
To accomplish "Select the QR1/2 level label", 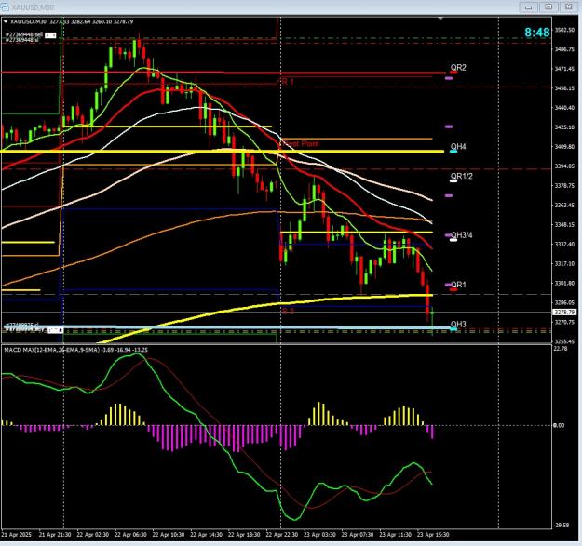I will pos(461,176).
